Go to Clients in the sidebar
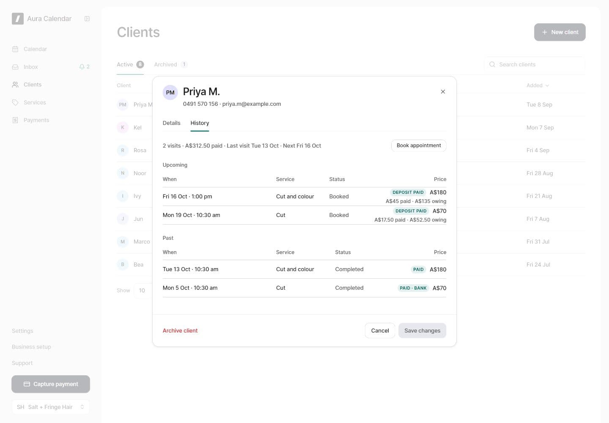609x423 pixels. (x=51, y=85)
